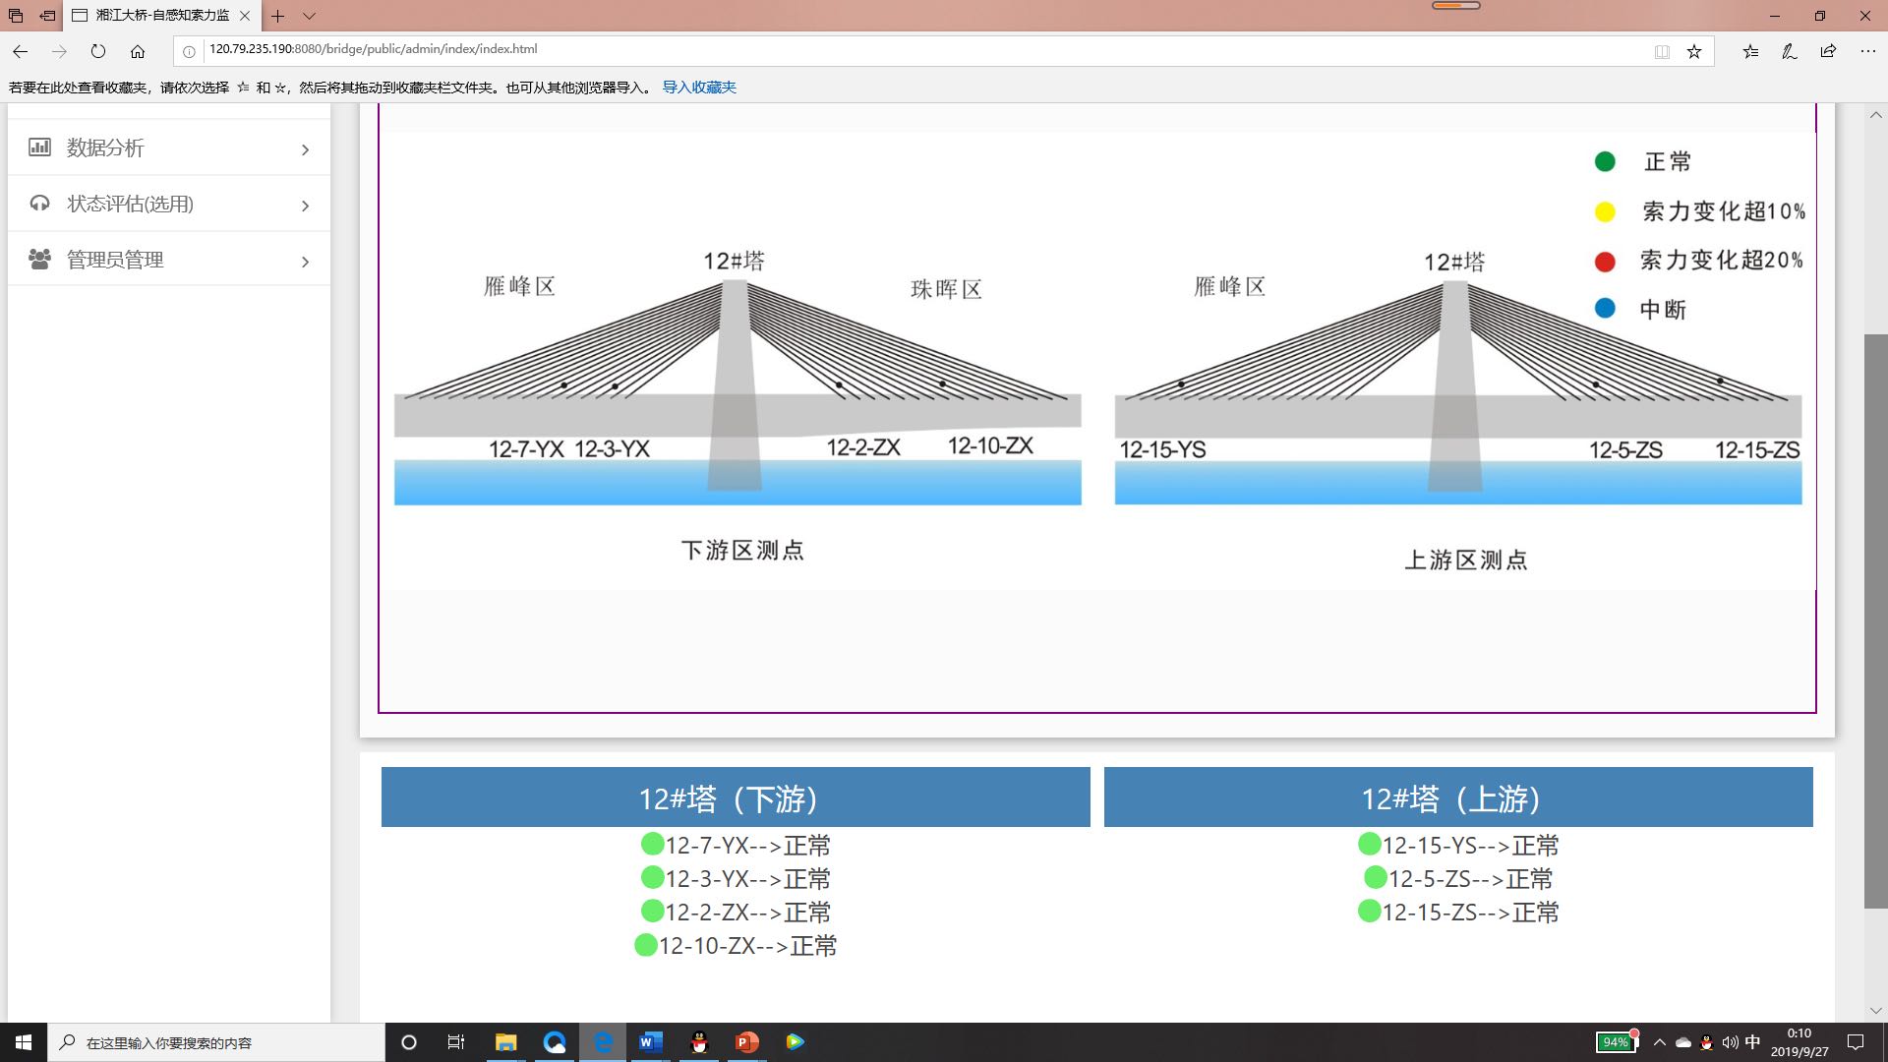Screen dimensions: 1888x1062
Task: Click status row 12-10-ZX-->正常
Action: tap(736, 945)
